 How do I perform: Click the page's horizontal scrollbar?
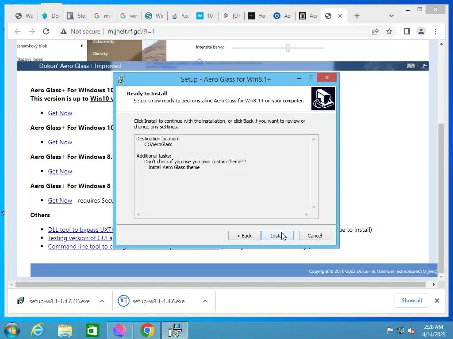click(x=220, y=285)
